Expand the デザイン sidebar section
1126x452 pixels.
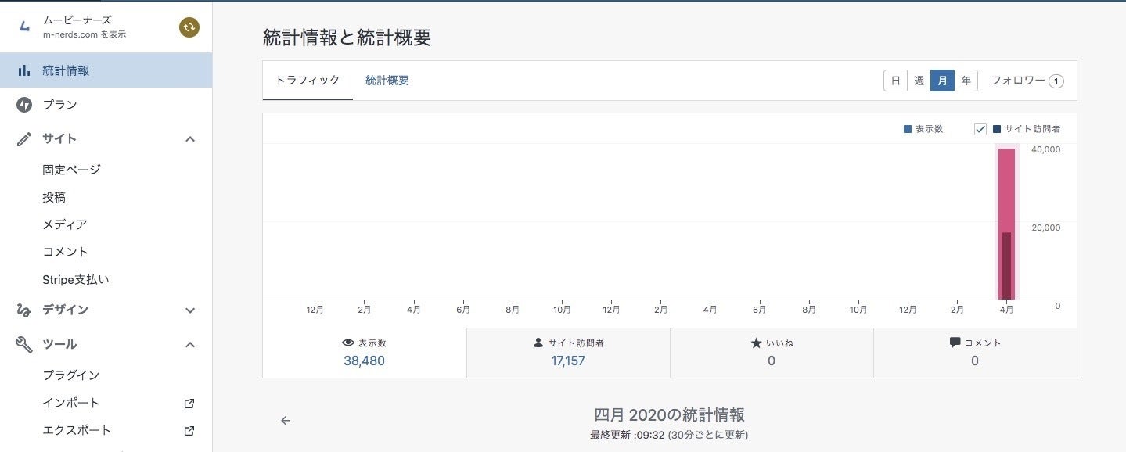click(189, 310)
